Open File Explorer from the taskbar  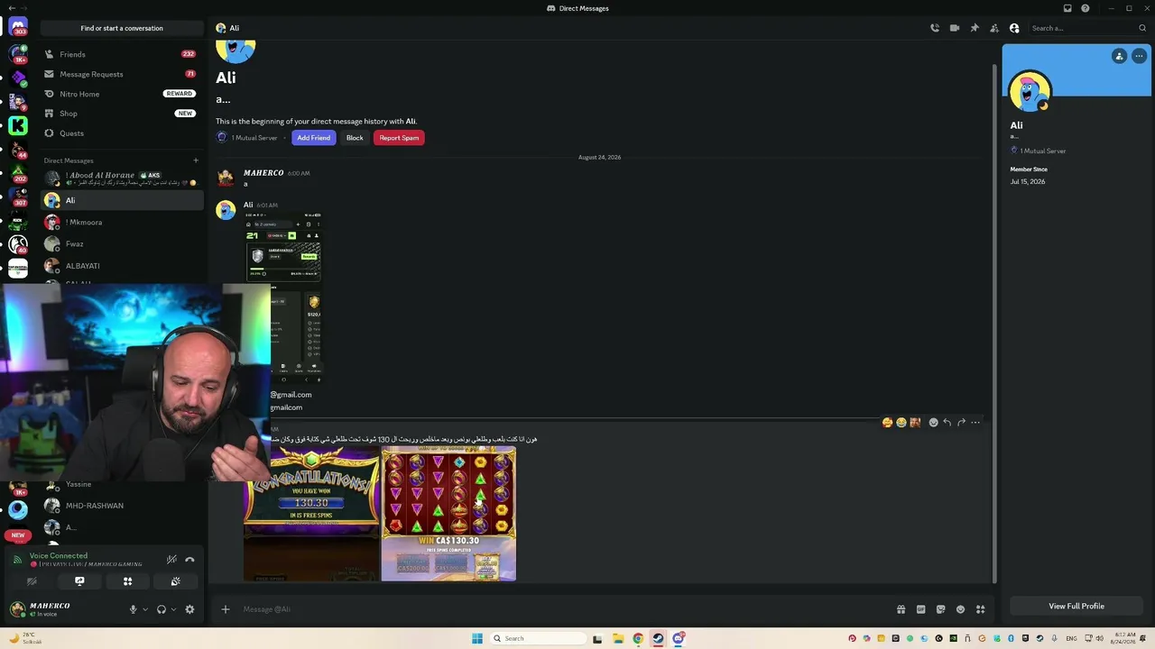[x=618, y=638]
